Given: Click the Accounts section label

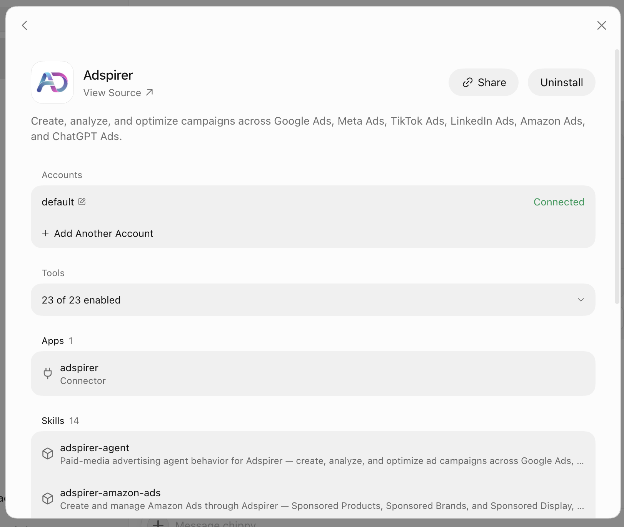Looking at the screenshot, I should [x=62, y=175].
